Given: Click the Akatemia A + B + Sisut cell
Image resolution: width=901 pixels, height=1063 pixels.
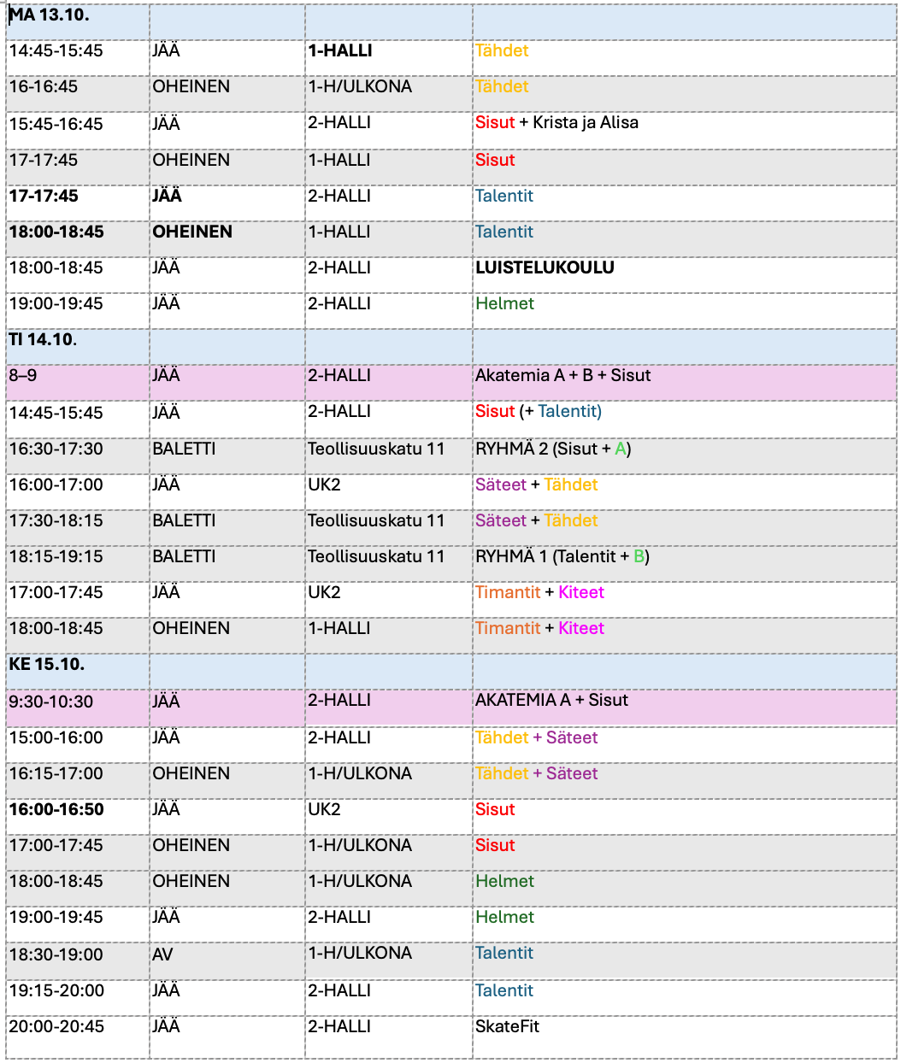Looking at the screenshot, I should (x=562, y=376).
